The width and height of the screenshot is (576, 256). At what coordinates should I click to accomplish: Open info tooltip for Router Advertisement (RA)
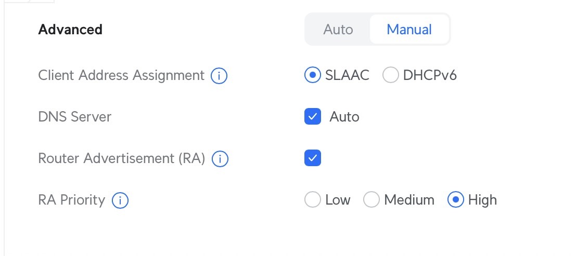pyautogui.click(x=220, y=159)
